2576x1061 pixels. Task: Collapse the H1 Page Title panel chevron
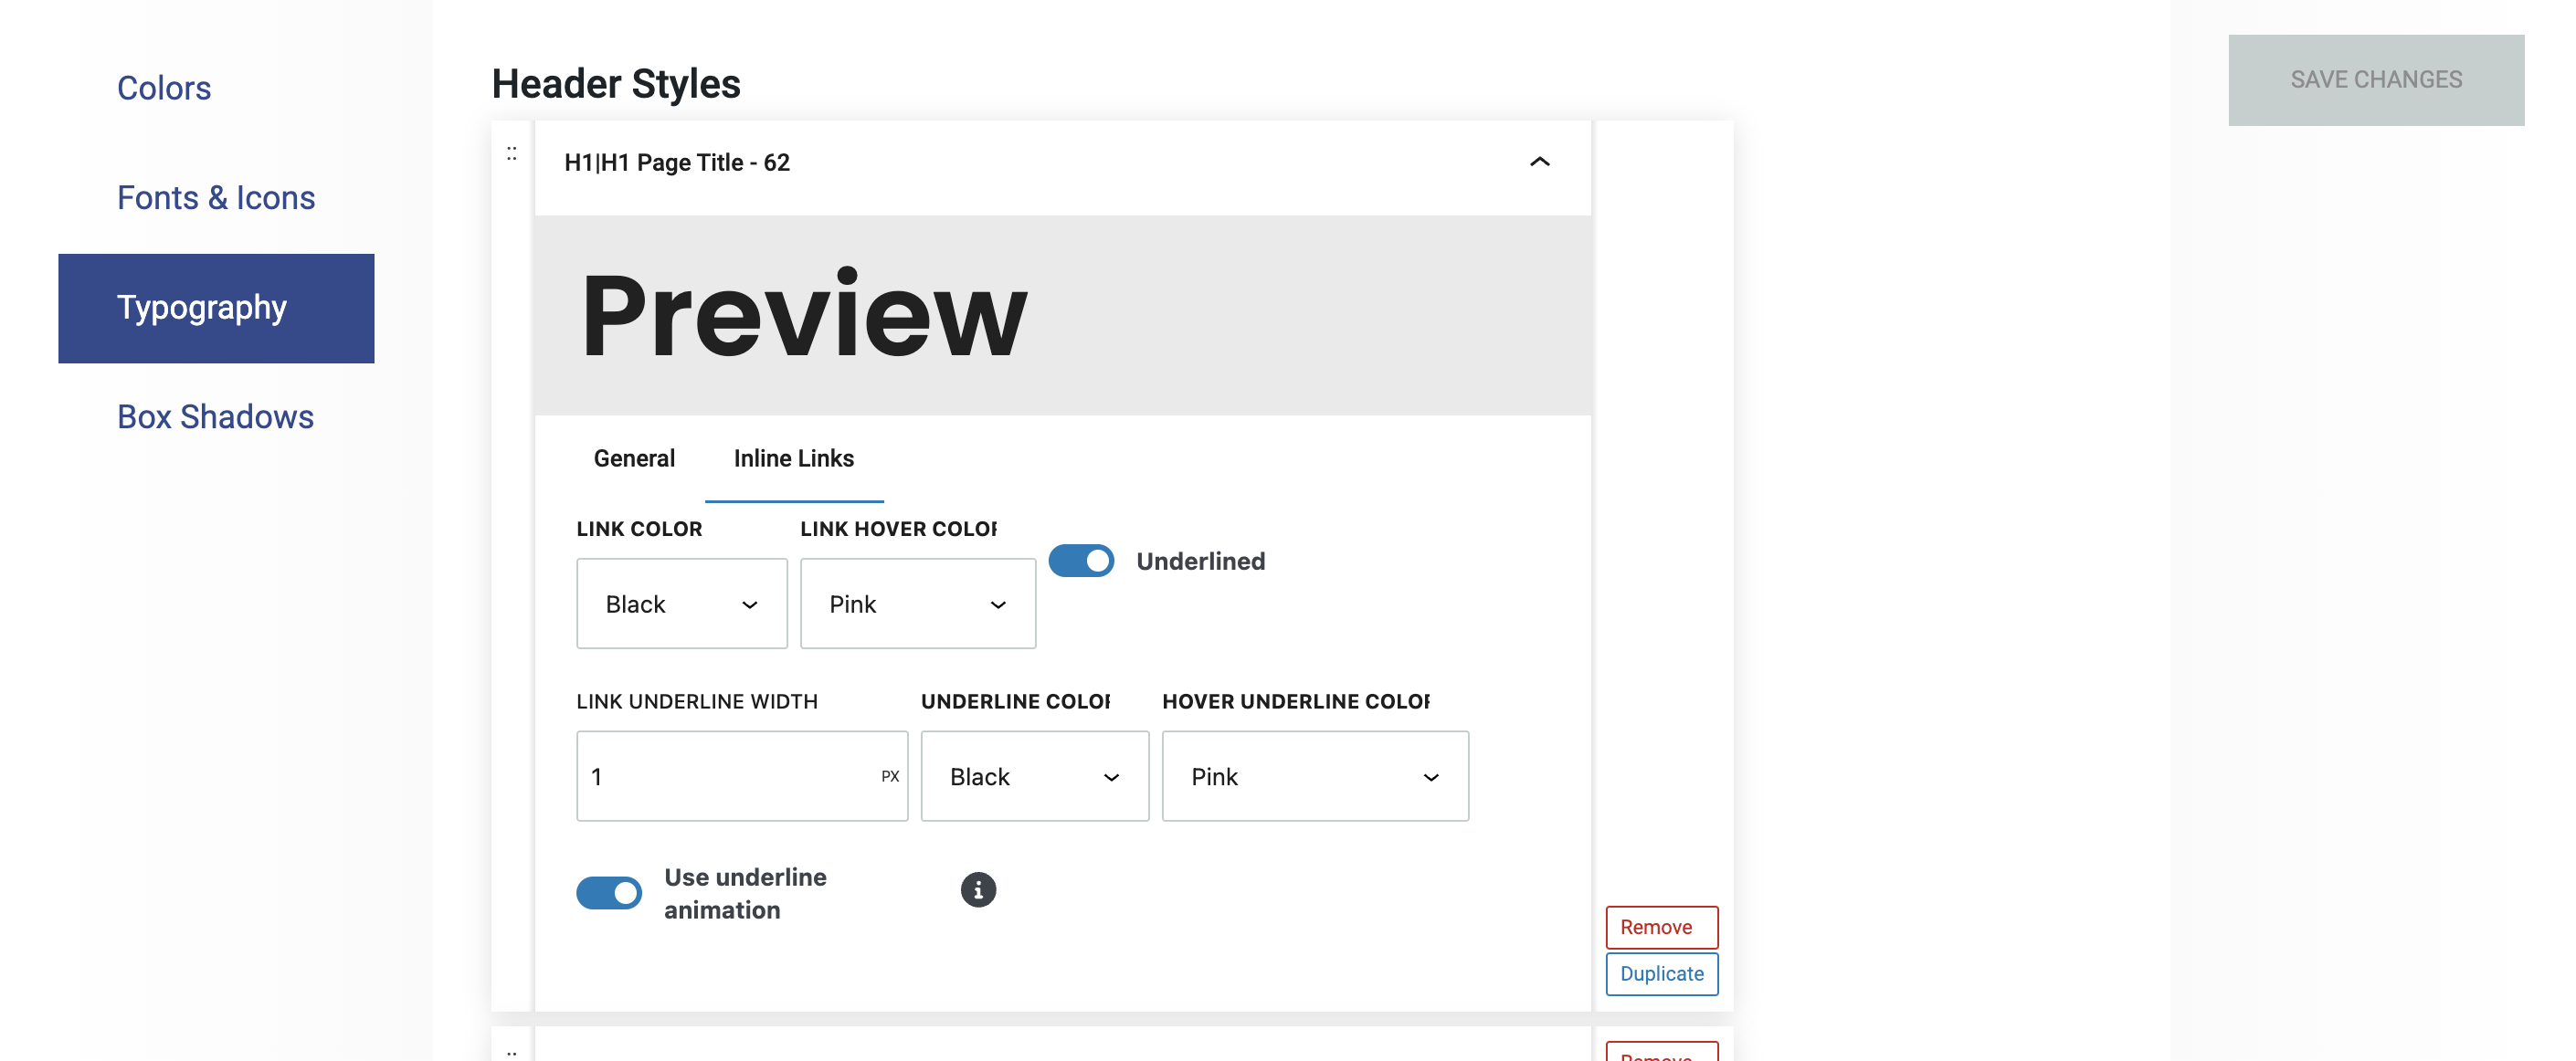[1539, 162]
